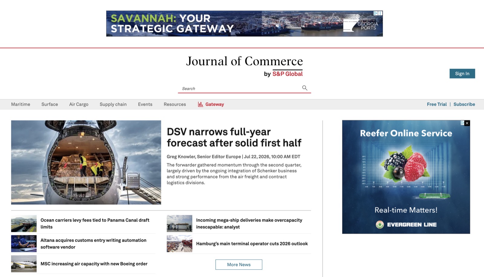Click the Sign In button
The width and height of the screenshot is (484, 277).
(x=462, y=73)
